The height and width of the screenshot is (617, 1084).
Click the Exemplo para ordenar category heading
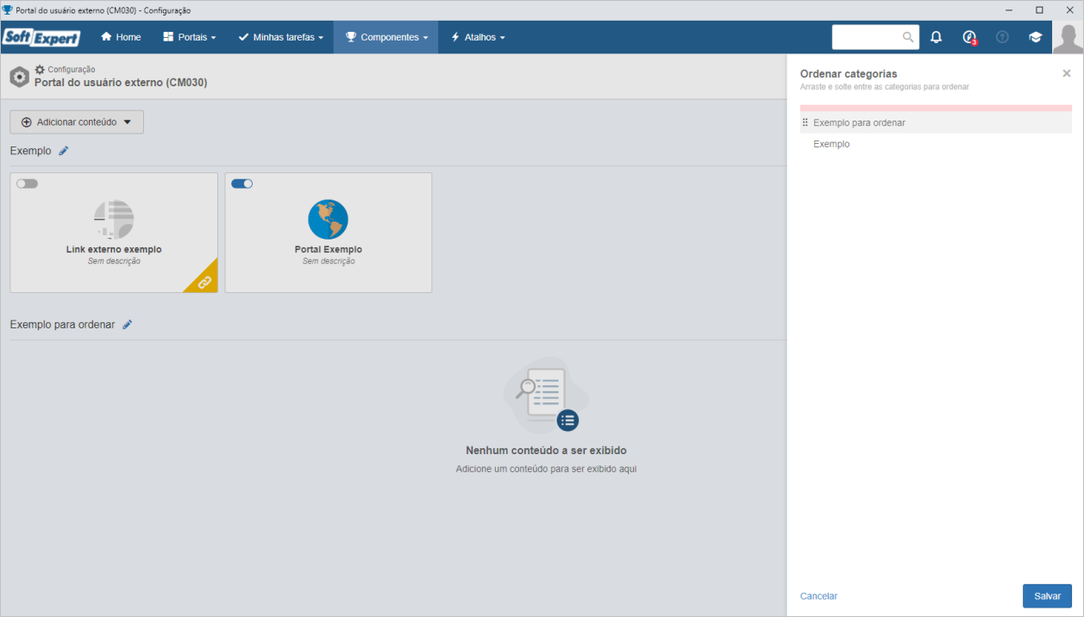[x=62, y=325]
